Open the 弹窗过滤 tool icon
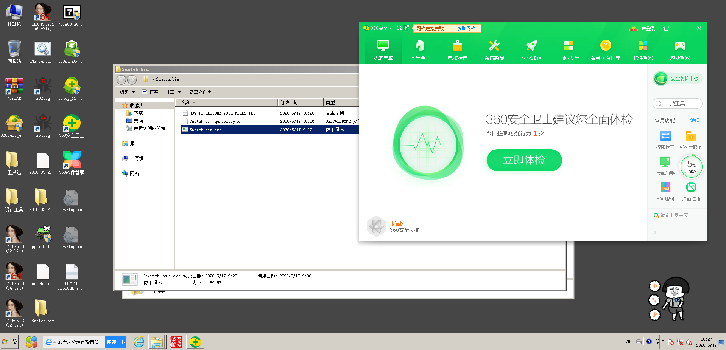Viewport: 726px width, 350px height. pos(691,191)
